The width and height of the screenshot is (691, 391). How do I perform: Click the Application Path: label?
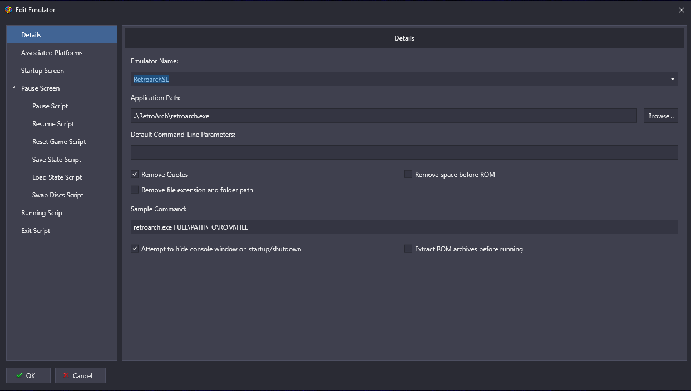(156, 97)
